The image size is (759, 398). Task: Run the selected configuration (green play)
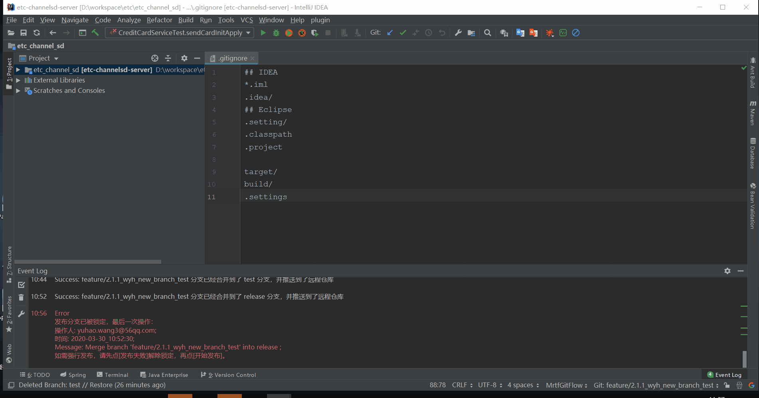[263, 33]
